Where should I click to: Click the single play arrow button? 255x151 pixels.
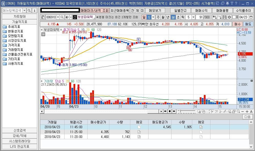coord(161,111)
